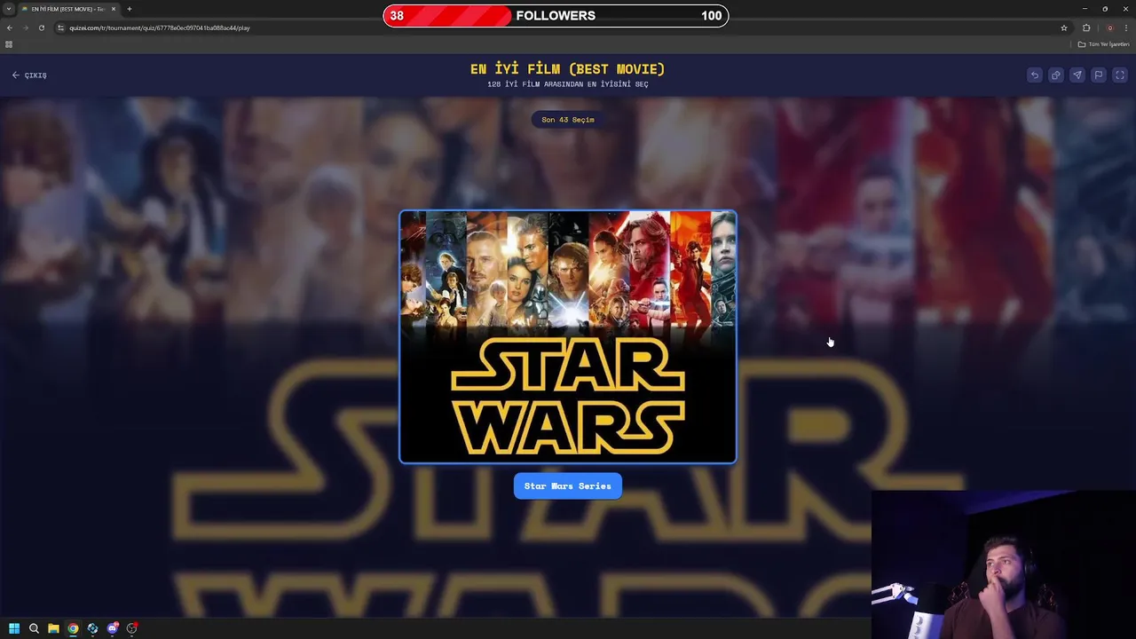1136x639 pixels.
Task: Open the Windows Start menu
Action: (x=14, y=628)
